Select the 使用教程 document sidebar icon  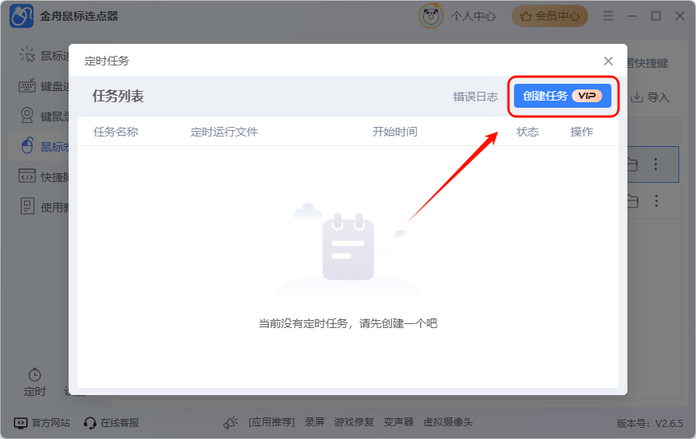tap(27, 206)
